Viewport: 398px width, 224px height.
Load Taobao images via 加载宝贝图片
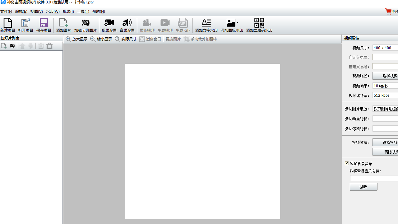(85, 25)
